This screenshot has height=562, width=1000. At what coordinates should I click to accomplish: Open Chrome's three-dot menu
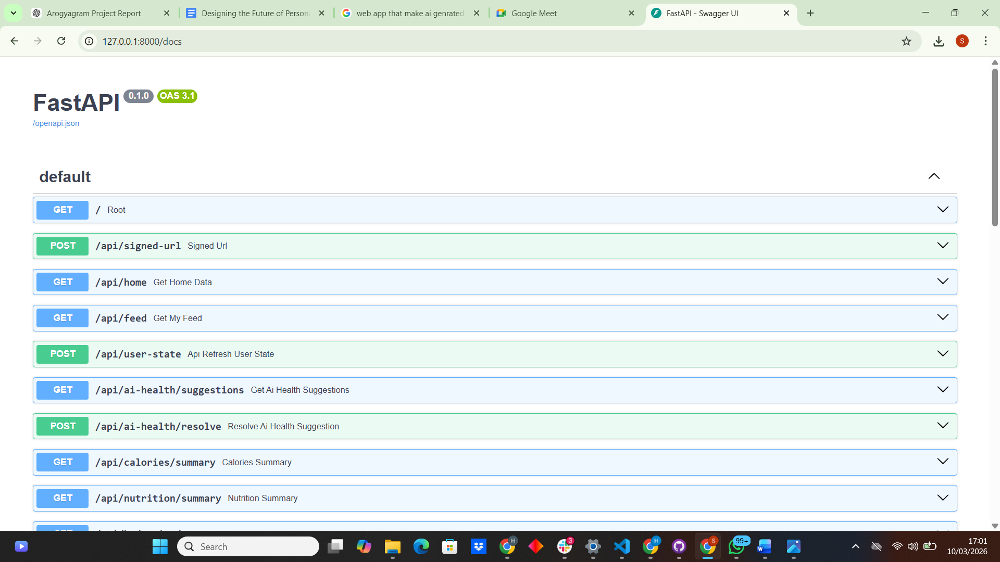985,41
